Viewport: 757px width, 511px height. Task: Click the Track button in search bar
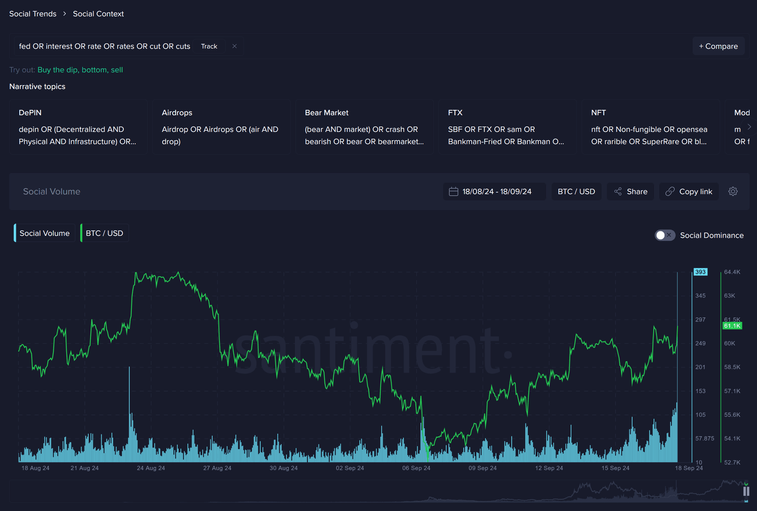[x=209, y=46]
